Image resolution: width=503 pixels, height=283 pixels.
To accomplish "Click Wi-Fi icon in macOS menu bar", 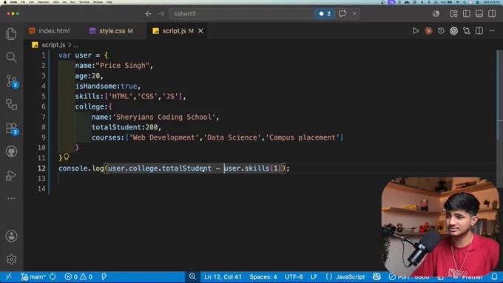I will point(457,2).
